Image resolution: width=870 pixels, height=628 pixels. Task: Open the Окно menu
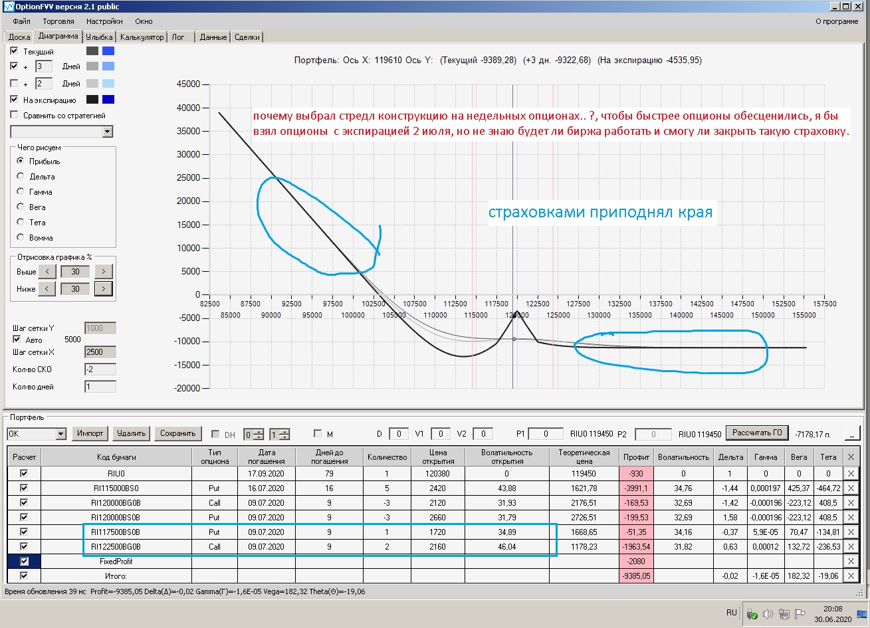coord(144,21)
